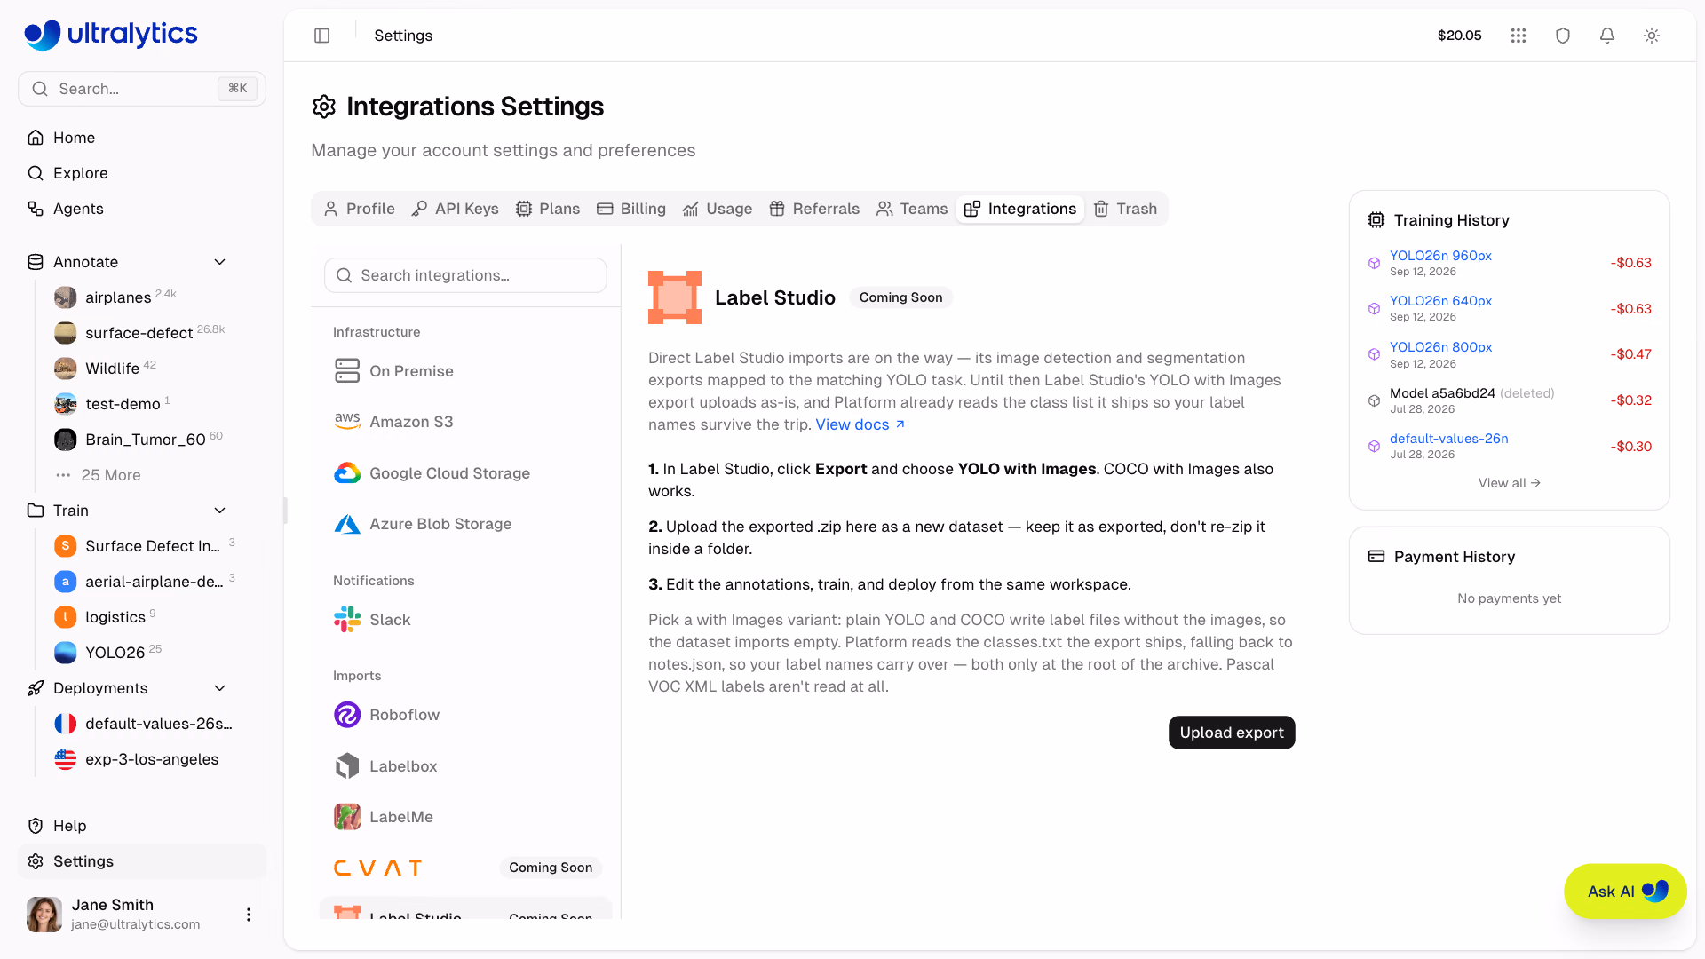This screenshot has width=1705, height=959.
Task: Open the Teams tab
Action: (x=912, y=209)
